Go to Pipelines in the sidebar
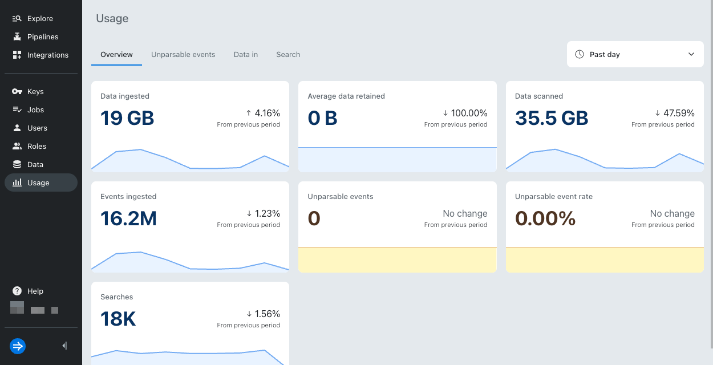This screenshot has height=365, width=713. click(43, 37)
